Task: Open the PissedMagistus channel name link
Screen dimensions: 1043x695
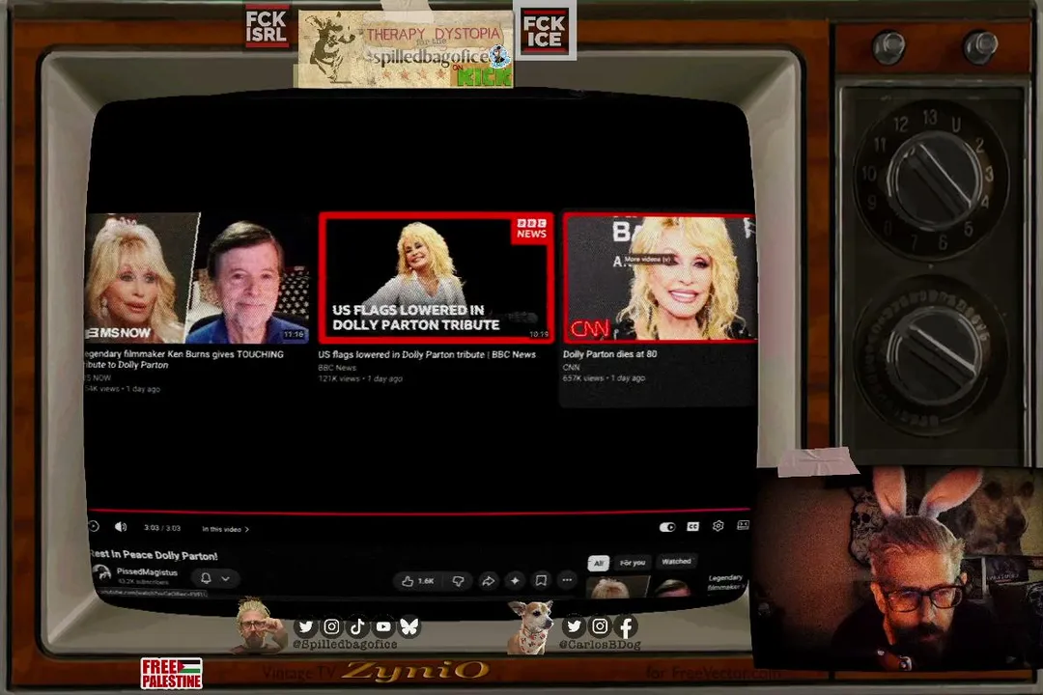Action: 147,572
